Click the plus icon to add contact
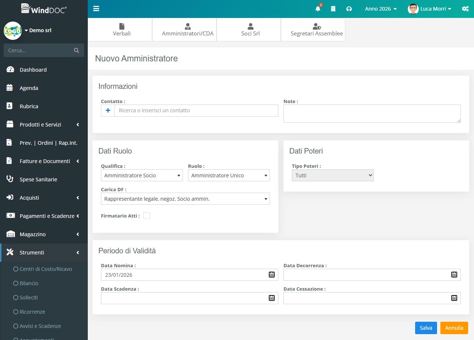 pyautogui.click(x=108, y=110)
